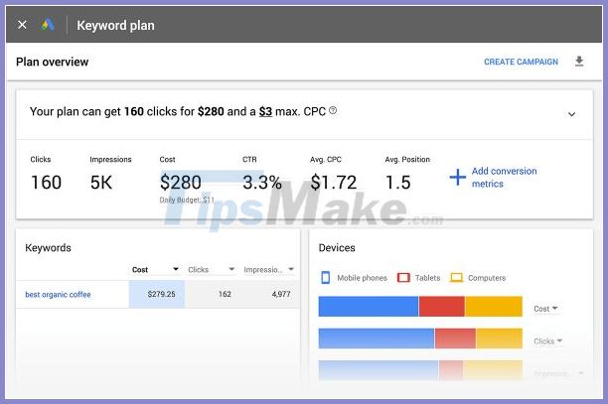Open the Cost dropdown beside device bar

[545, 309]
